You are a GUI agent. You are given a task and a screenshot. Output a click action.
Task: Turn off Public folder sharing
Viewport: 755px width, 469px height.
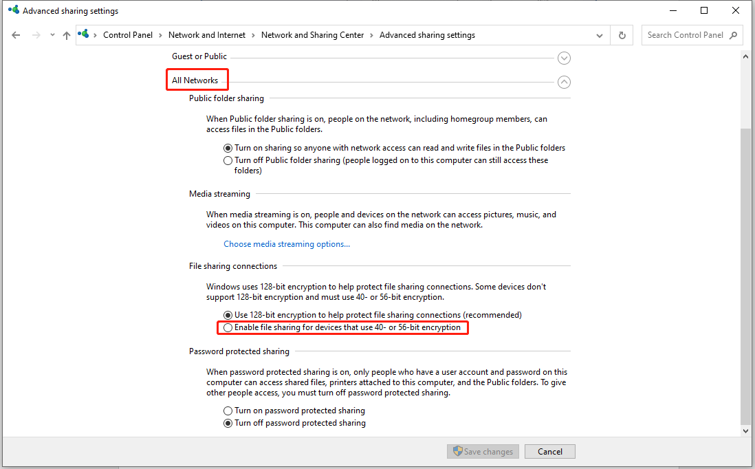pyautogui.click(x=228, y=160)
